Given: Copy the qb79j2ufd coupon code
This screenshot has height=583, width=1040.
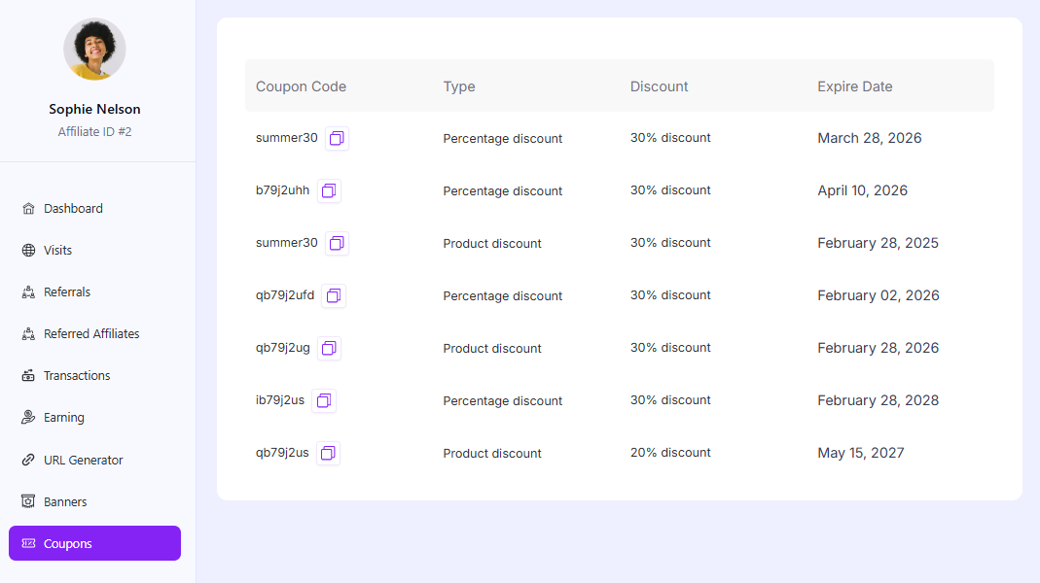Looking at the screenshot, I should (x=334, y=296).
